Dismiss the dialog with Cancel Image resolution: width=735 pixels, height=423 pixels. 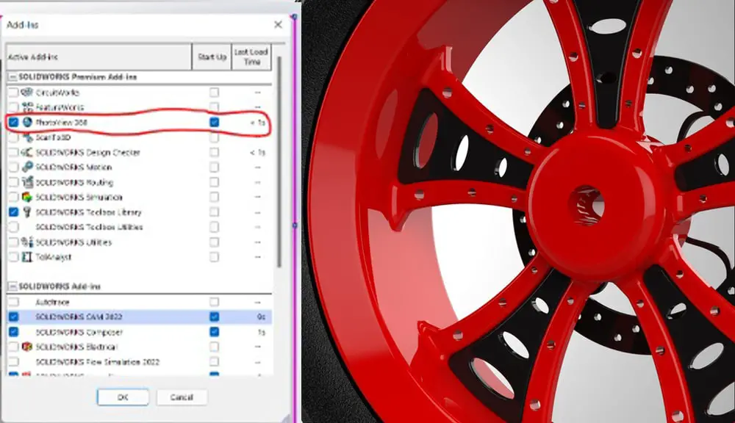(182, 397)
